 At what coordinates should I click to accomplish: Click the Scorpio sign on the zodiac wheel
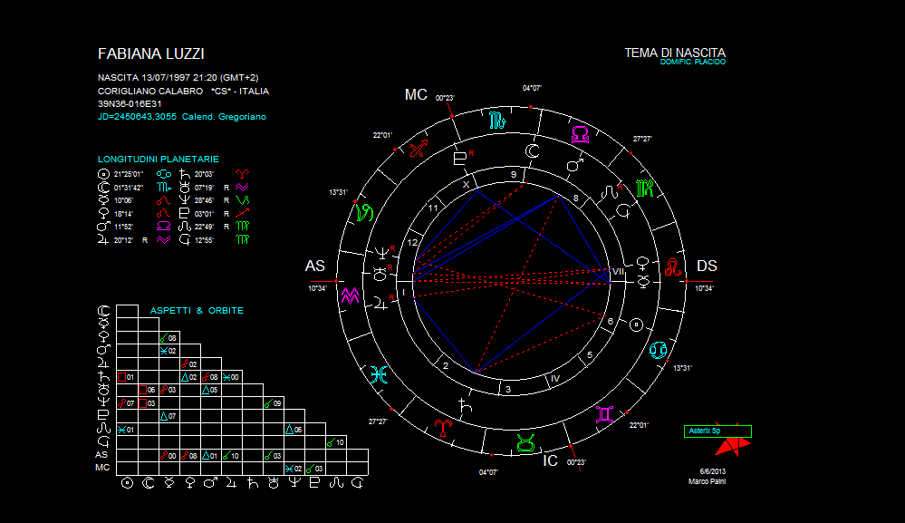pyautogui.click(x=497, y=120)
